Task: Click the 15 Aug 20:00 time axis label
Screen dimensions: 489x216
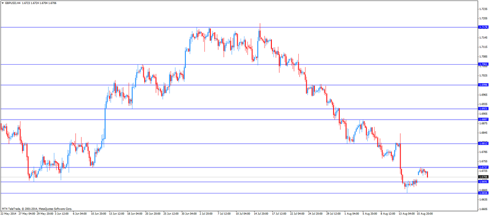Action: pyautogui.click(x=424, y=214)
